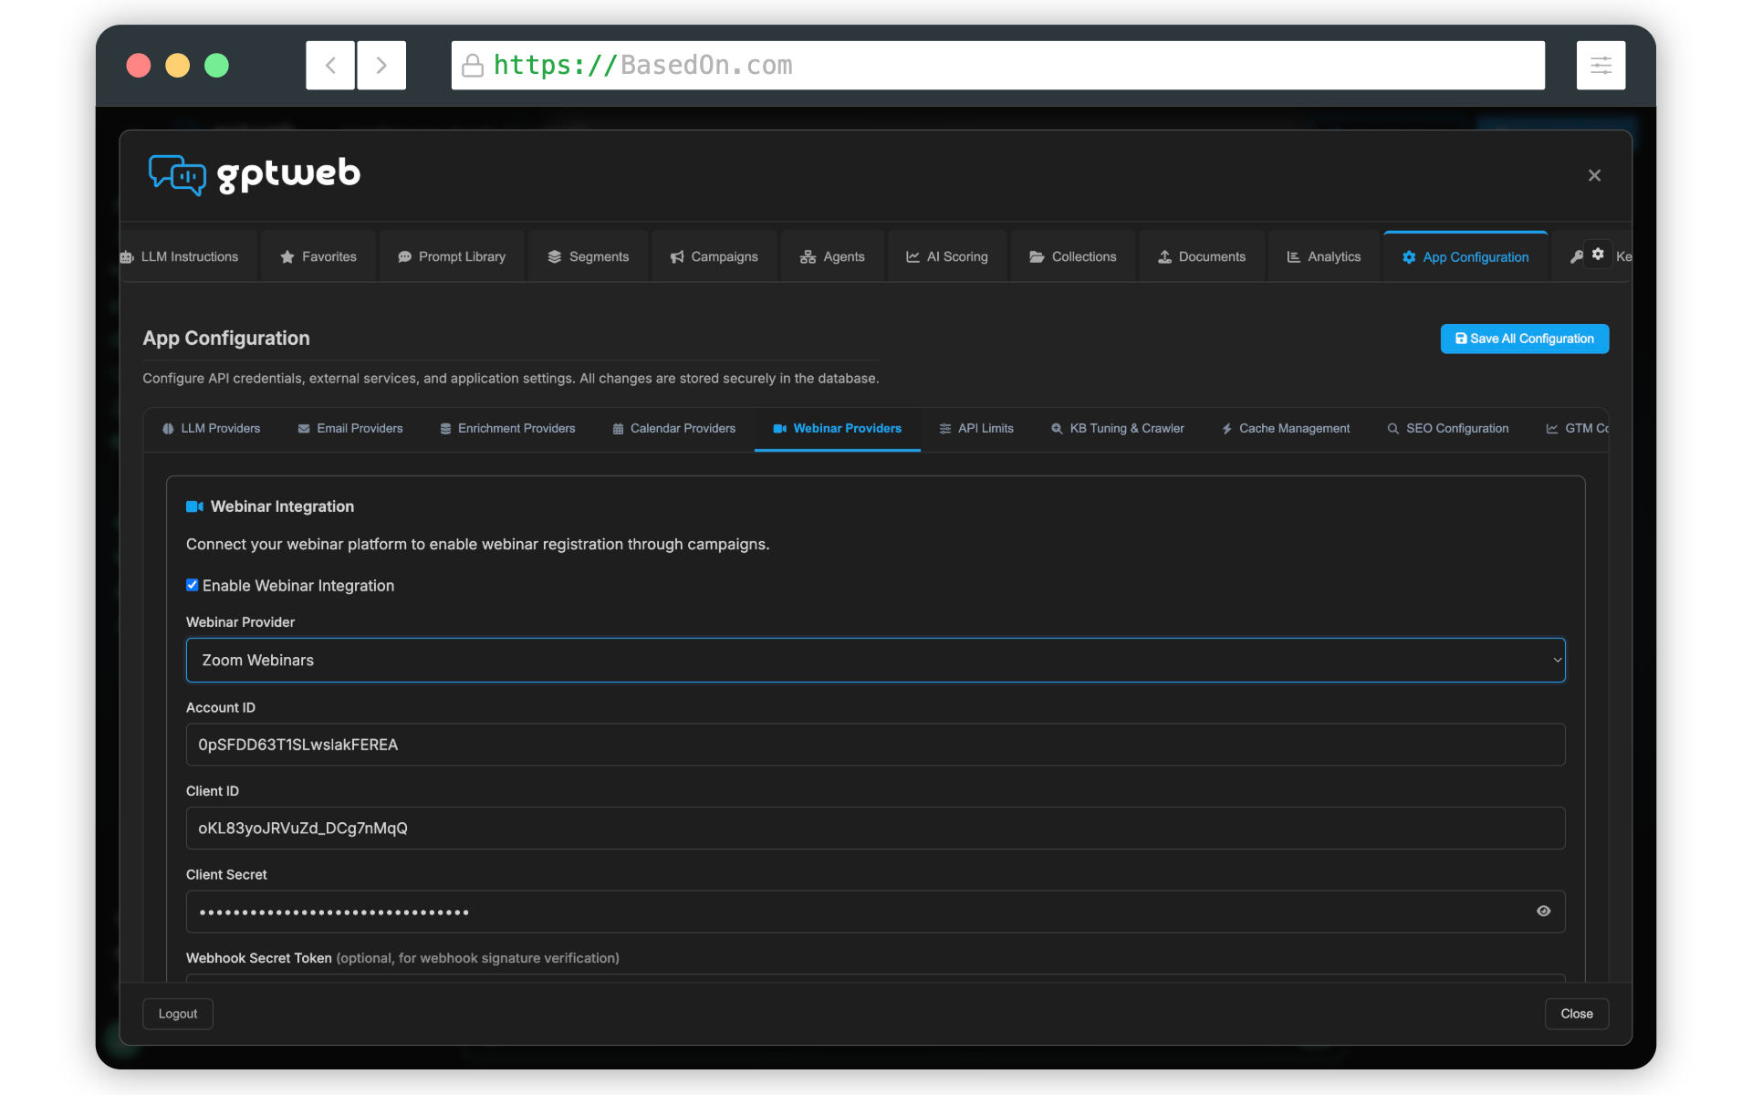The width and height of the screenshot is (1752, 1095).
Task: Go to the Segments tab
Action: pyautogui.click(x=589, y=257)
